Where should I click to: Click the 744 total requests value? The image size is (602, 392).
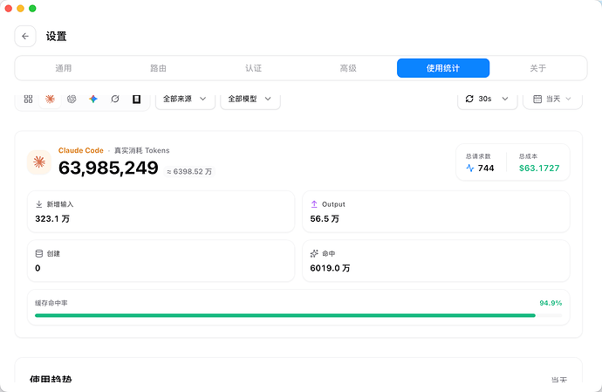tap(486, 168)
